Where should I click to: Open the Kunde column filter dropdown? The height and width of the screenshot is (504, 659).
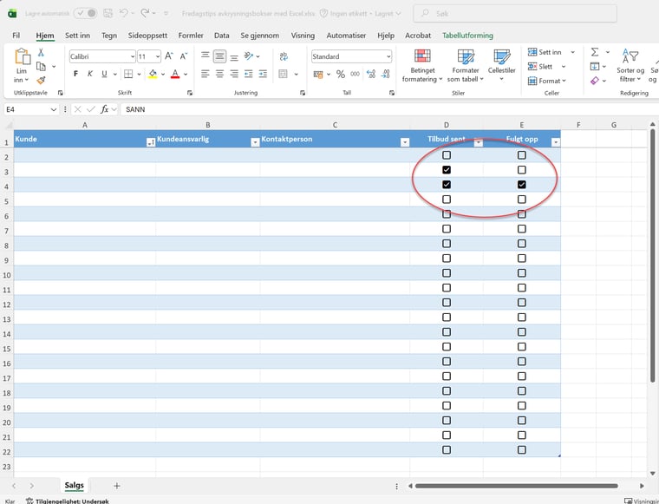(151, 142)
